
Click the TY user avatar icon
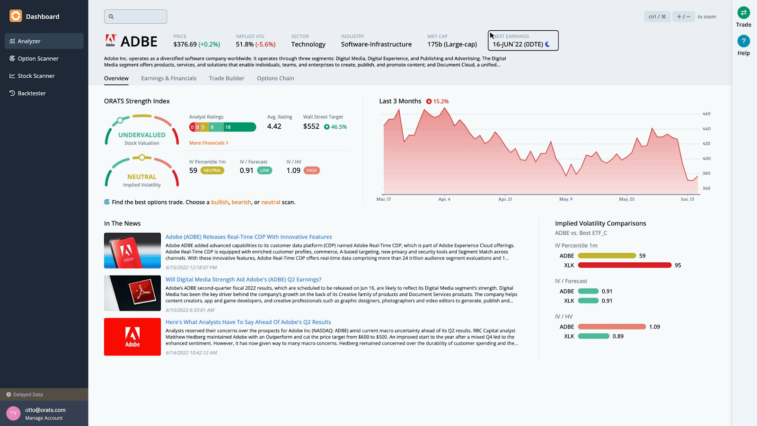[x=13, y=413]
